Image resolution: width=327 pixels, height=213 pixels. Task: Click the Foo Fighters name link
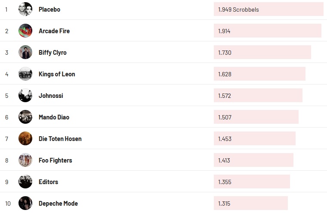55,160
